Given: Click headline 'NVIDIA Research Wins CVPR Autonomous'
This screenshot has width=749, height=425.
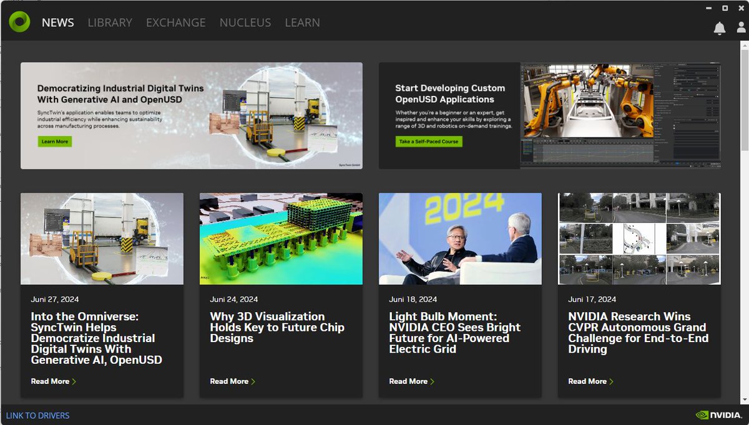Looking at the screenshot, I should point(639,333).
